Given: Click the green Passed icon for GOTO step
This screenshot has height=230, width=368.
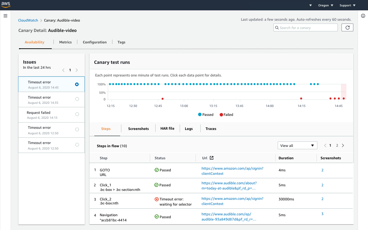Looking at the screenshot, I should [157, 170].
